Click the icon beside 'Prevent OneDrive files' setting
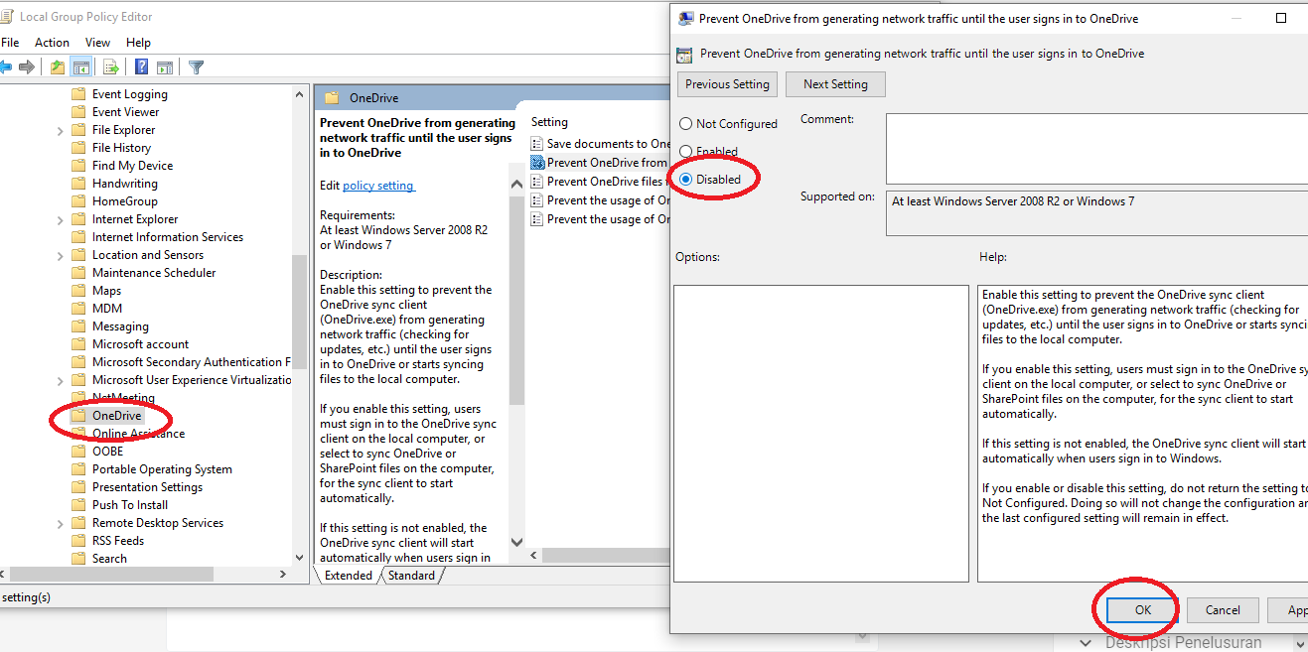This screenshot has height=652, width=1308. [x=537, y=182]
